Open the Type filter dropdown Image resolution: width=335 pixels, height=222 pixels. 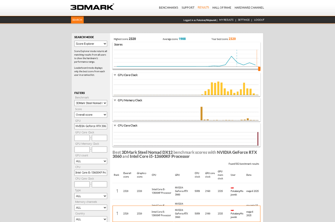tap(91, 196)
